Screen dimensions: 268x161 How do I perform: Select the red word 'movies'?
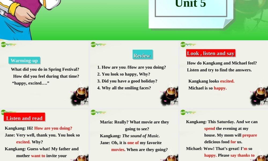click(118, 149)
